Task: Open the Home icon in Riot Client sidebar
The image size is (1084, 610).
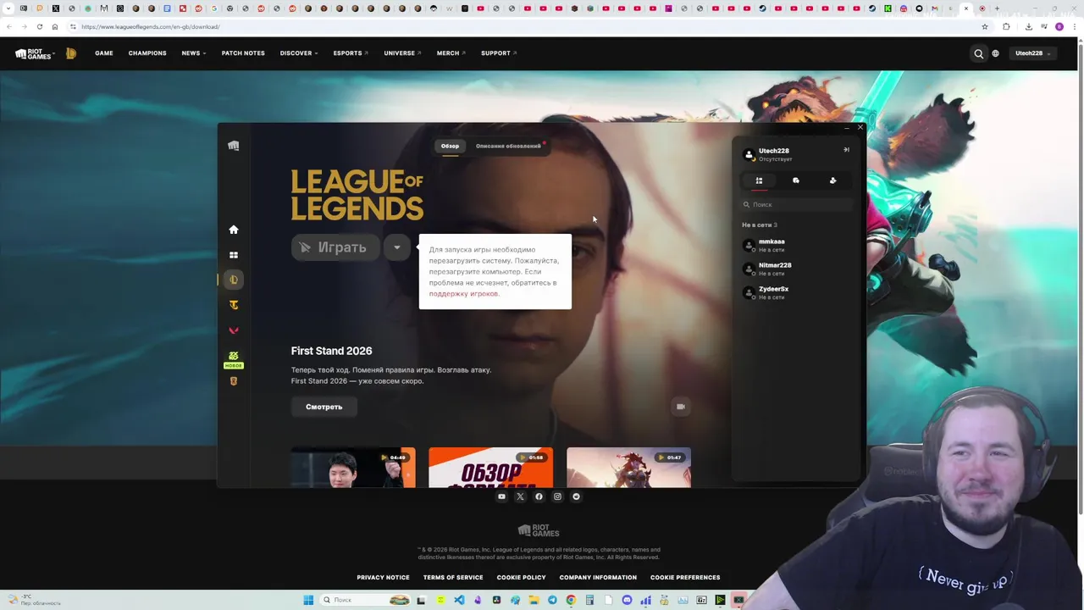Action: pyautogui.click(x=234, y=230)
